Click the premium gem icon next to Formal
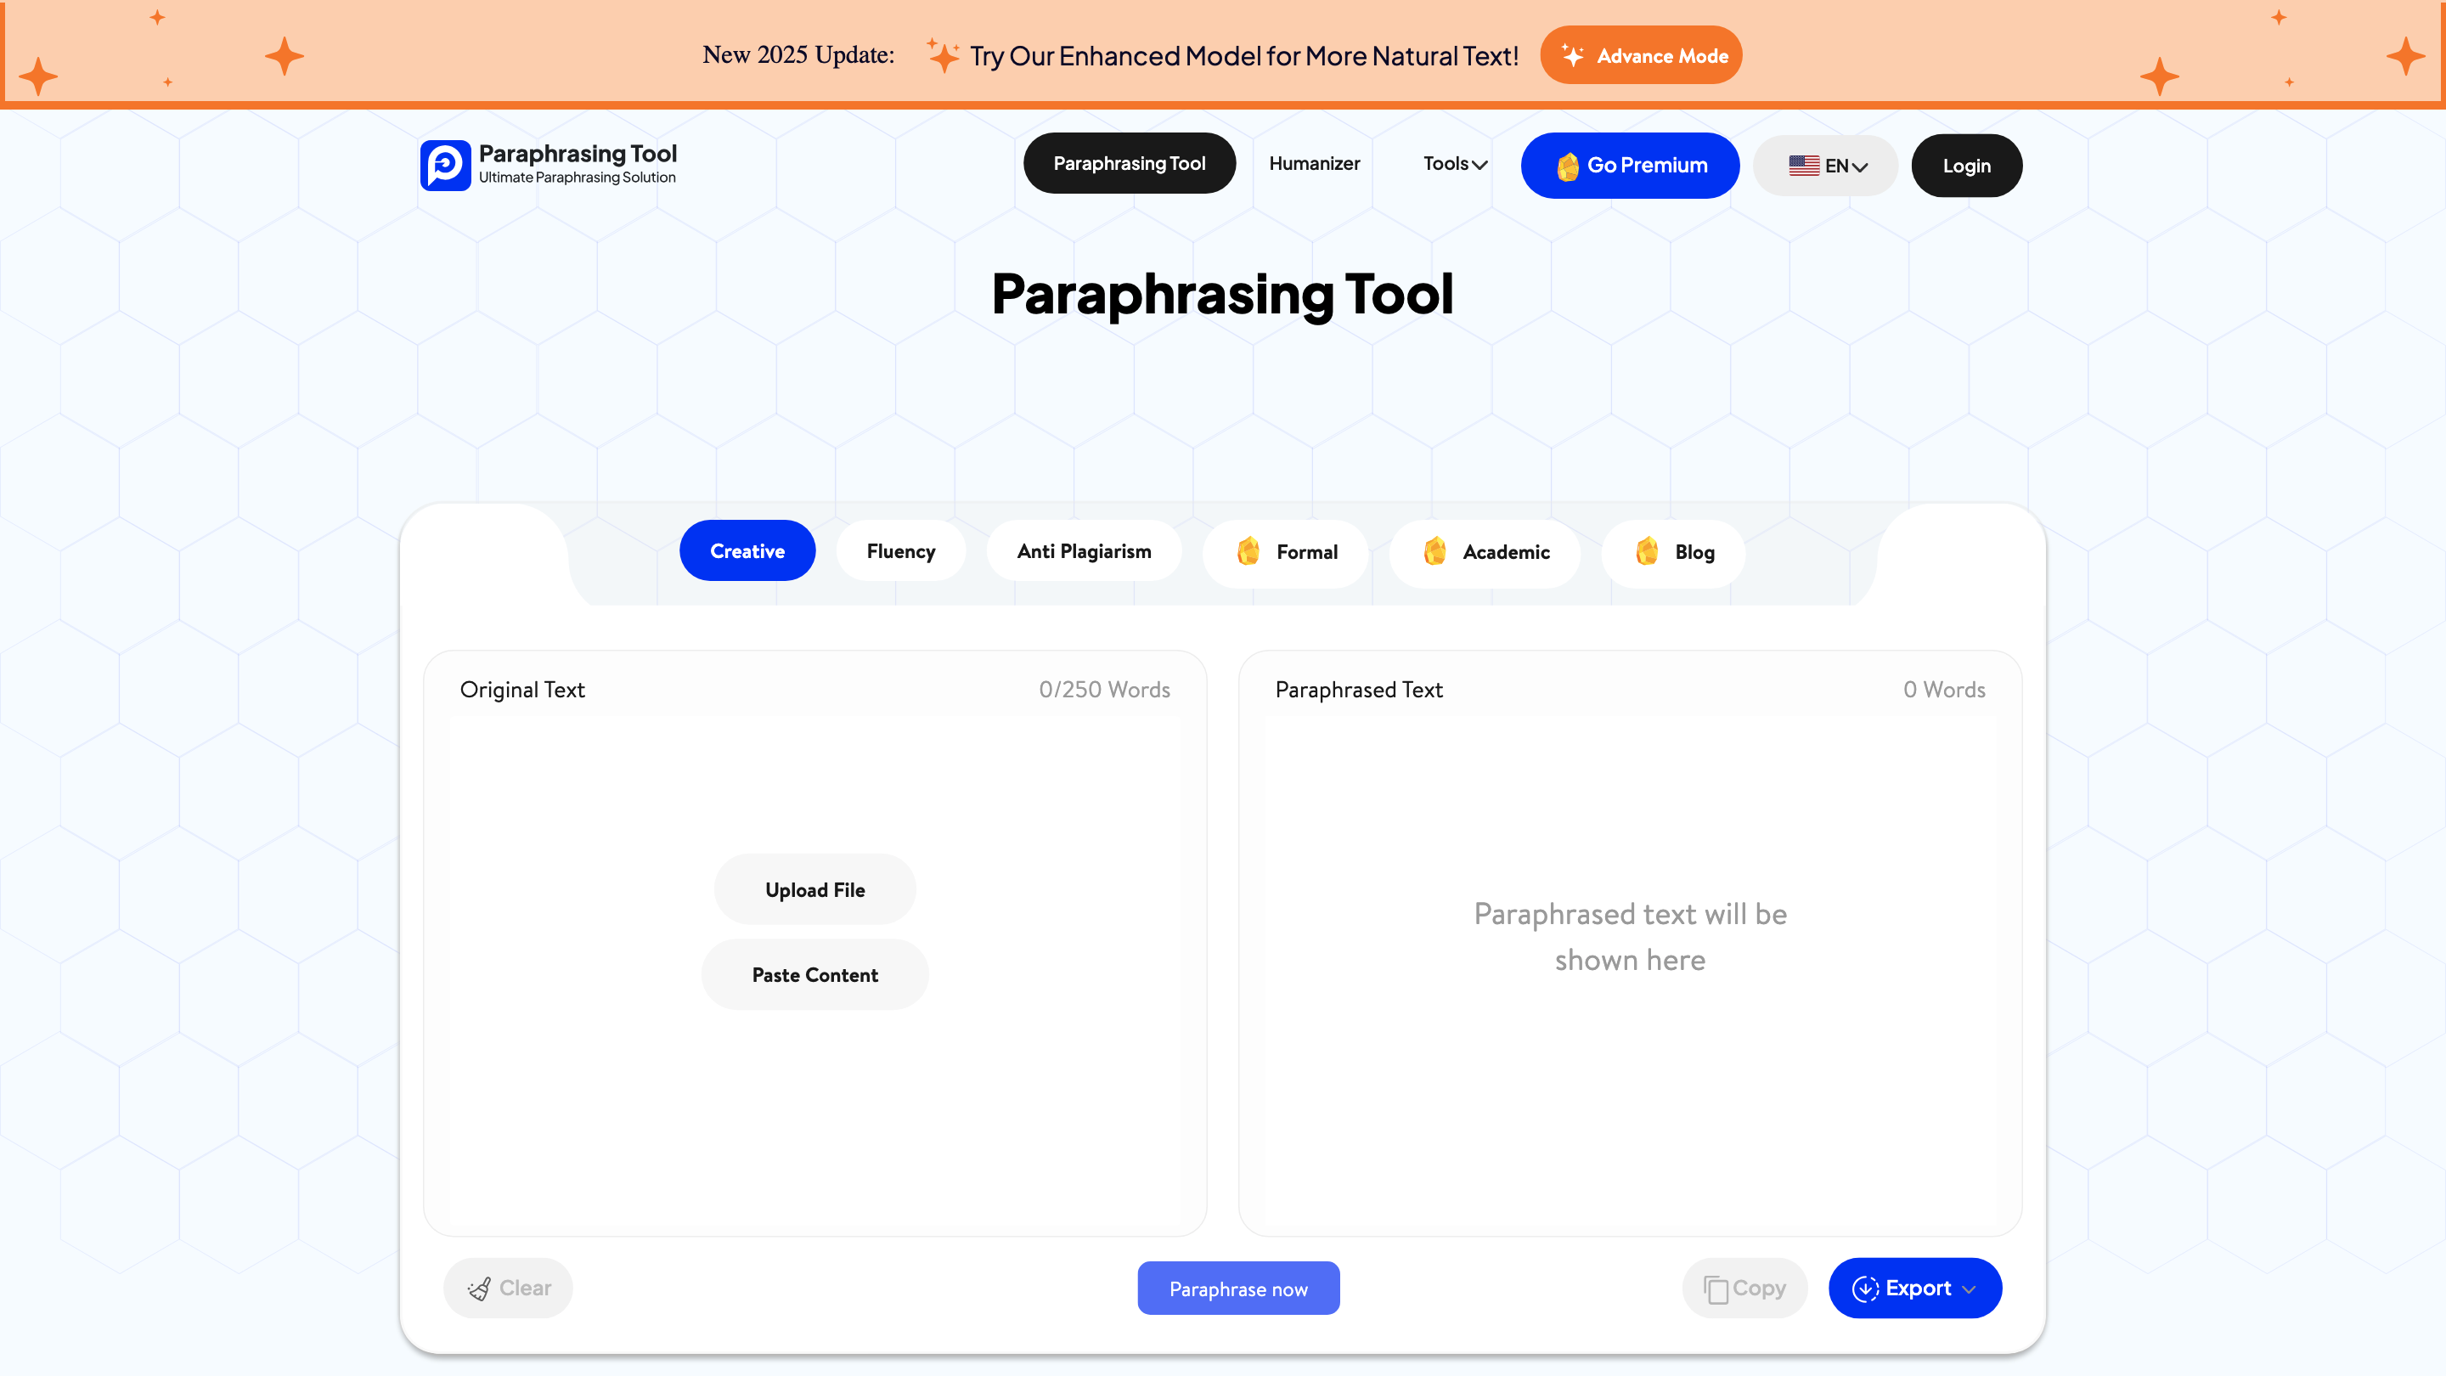Screen dimensions: 2446x1376 coord(1250,552)
